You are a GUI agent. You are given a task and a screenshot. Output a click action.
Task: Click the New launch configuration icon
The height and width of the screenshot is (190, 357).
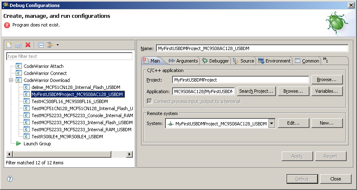point(9,45)
